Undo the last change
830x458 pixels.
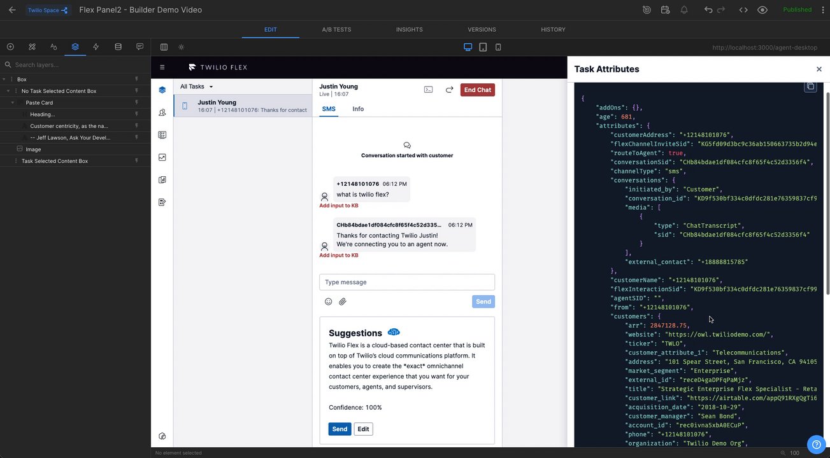(708, 10)
